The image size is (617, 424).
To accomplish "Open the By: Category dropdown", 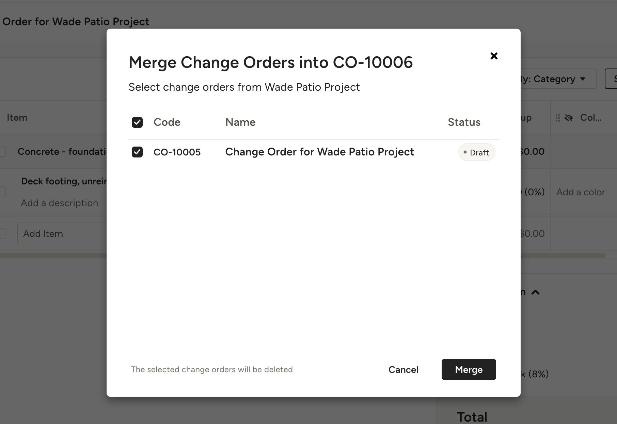I will (556, 79).
